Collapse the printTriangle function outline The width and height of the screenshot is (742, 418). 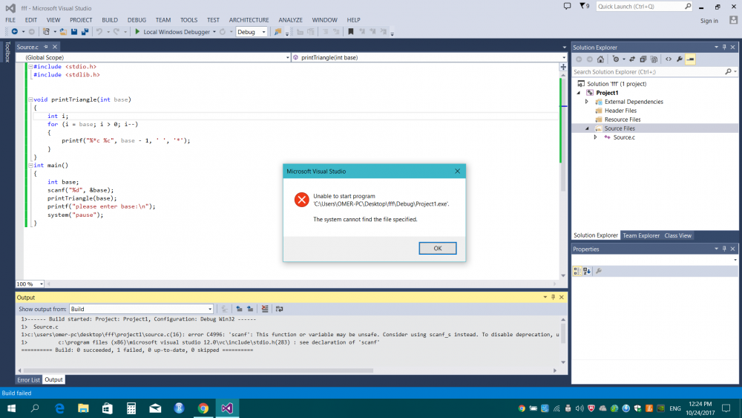point(30,99)
